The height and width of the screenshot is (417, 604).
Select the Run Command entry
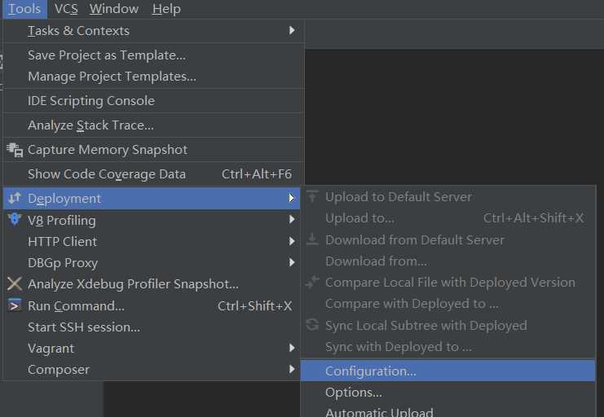pos(76,306)
